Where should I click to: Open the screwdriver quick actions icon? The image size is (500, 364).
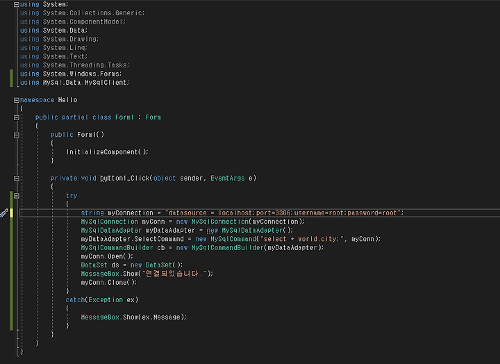pyautogui.click(x=4, y=213)
